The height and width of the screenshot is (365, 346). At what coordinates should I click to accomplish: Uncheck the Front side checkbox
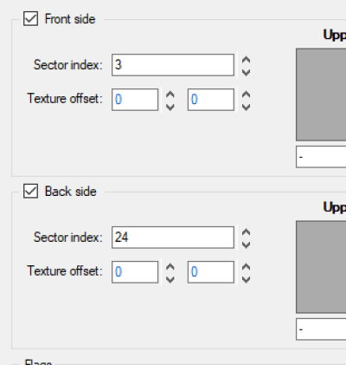pyautogui.click(x=30, y=19)
